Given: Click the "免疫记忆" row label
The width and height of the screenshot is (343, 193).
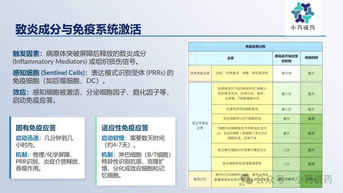Looking at the screenshot, I should pyautogui.click(x=200, y=179).
